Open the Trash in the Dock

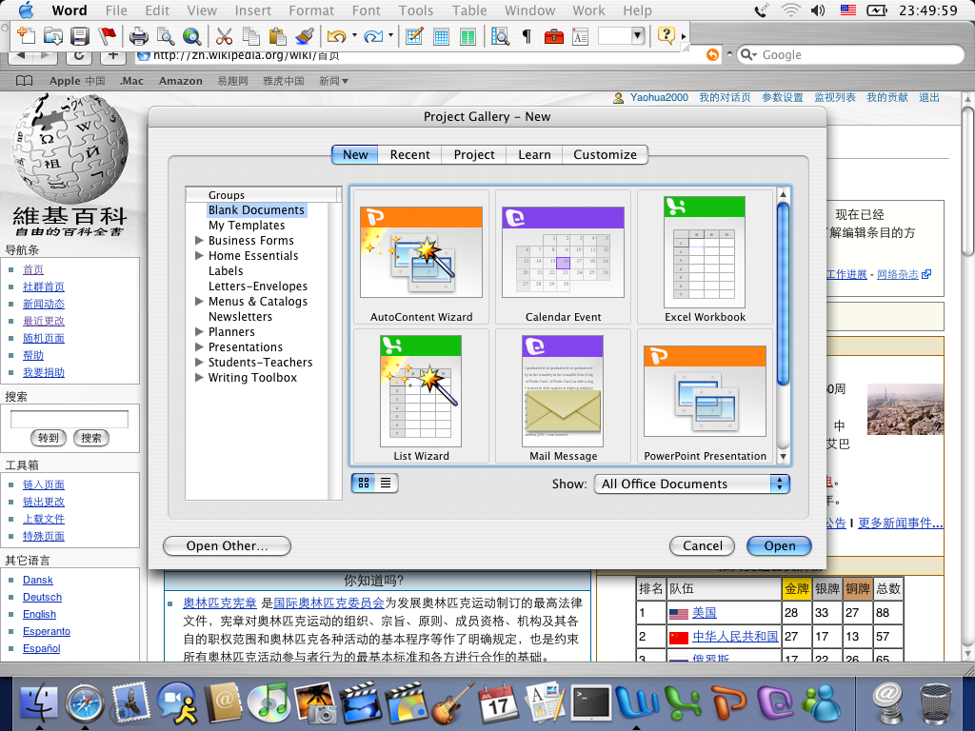pos(935,702)
